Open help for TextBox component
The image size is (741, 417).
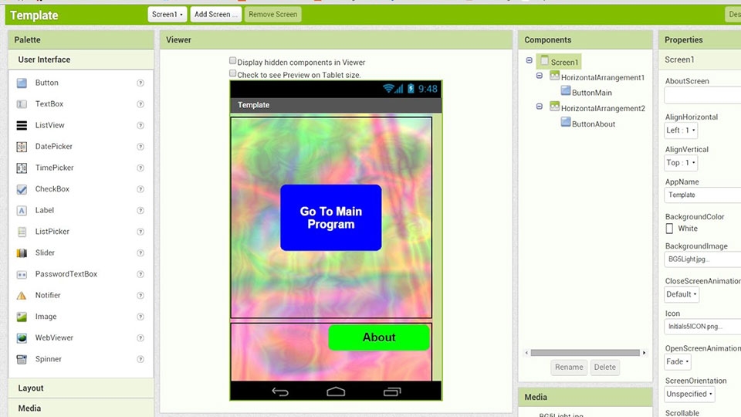(x=140, y=104)
